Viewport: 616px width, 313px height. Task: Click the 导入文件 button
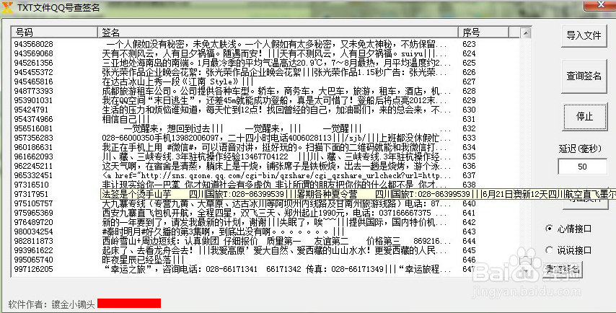point(584,35)
